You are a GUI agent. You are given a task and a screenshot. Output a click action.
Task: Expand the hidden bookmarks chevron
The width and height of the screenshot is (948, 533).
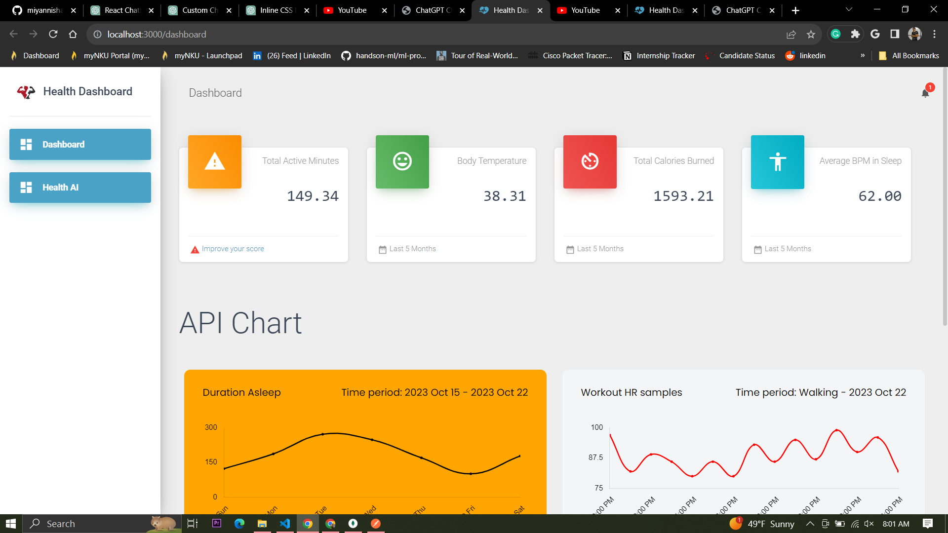[x=863, y=56]
